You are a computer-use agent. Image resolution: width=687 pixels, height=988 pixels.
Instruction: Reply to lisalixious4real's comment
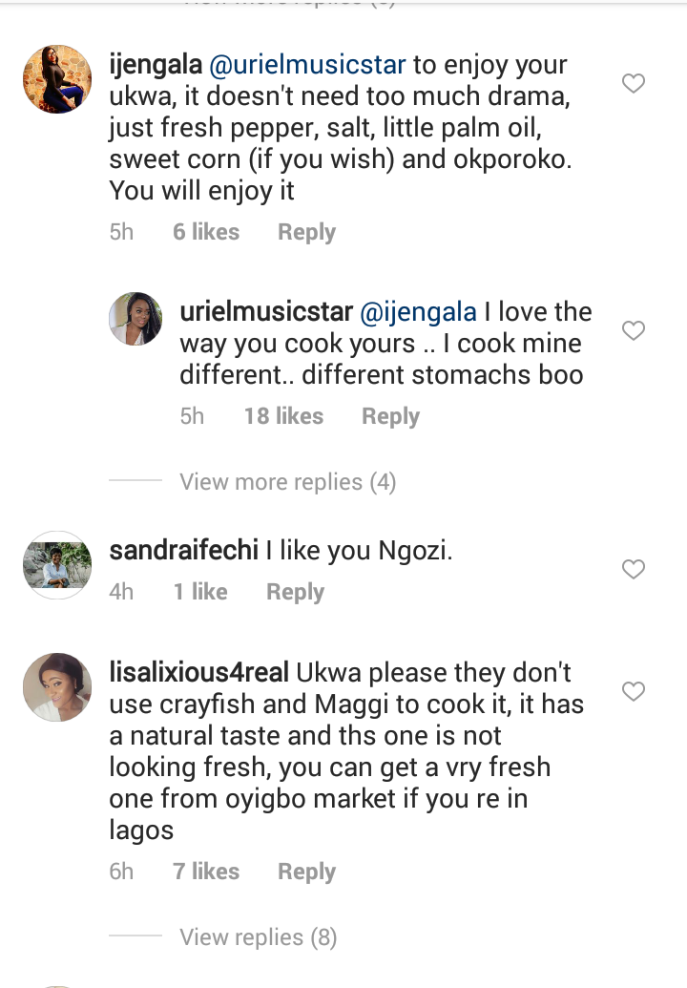306,872
